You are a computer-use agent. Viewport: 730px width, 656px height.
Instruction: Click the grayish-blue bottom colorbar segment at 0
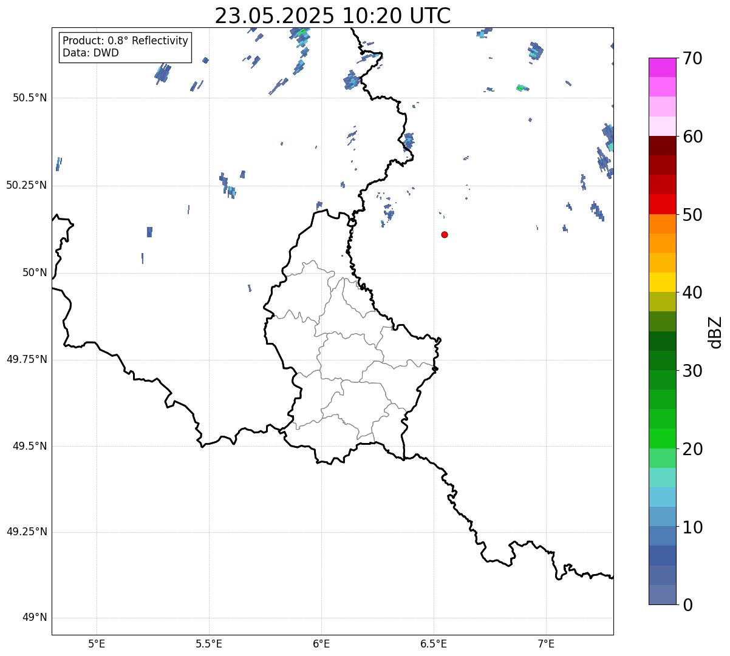[x=662, y=595]
